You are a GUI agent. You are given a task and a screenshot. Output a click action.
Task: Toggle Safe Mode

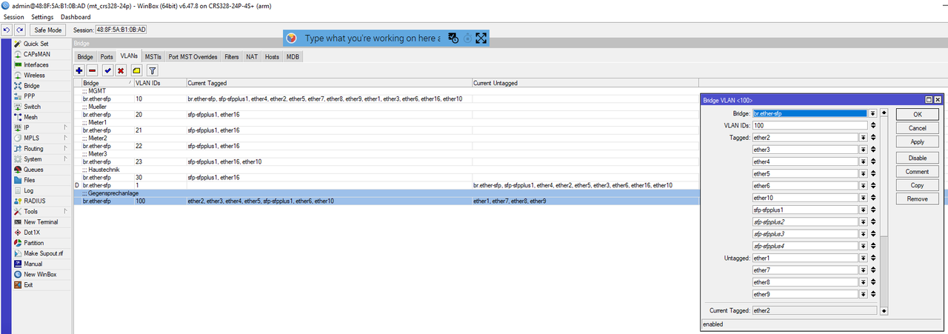49,30
